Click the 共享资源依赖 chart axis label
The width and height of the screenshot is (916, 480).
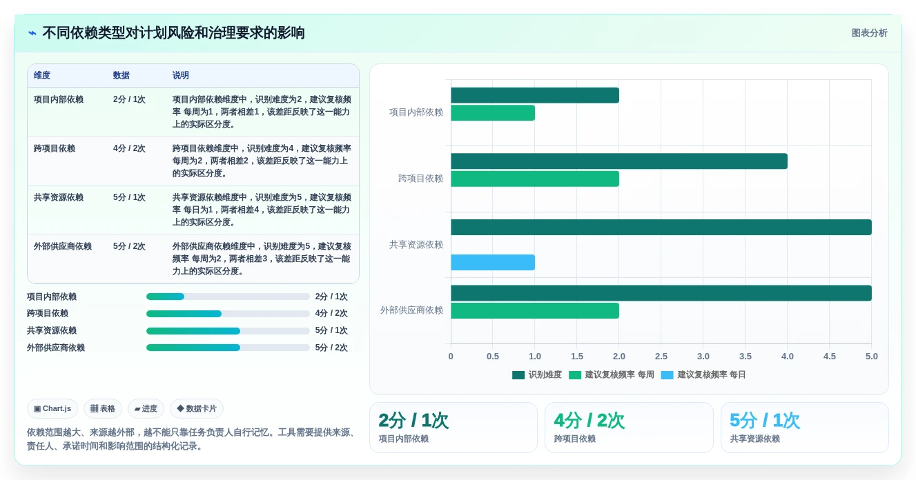(x=416, y=245)
